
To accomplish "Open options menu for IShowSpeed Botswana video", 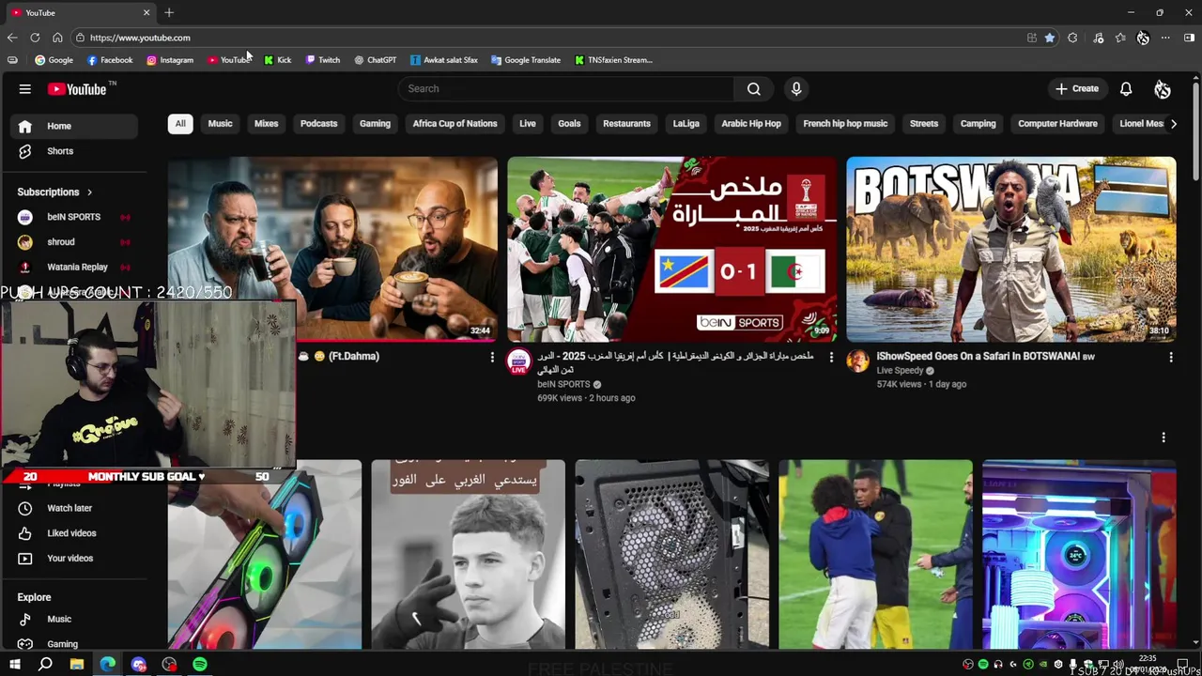I will tap(1170, 357).
